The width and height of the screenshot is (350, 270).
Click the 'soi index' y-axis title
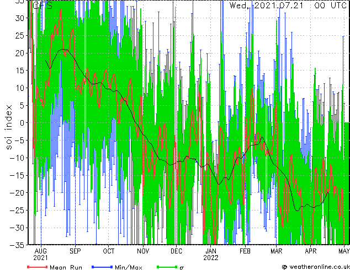point(8,127)
